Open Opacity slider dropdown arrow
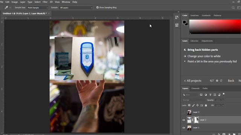241x135 pixels. click(223, 100)
